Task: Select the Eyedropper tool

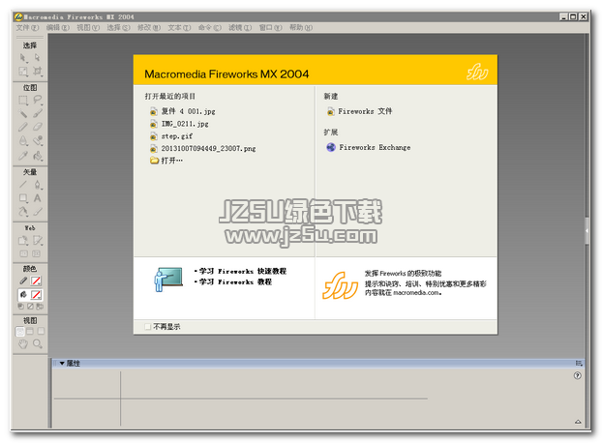Action: click(23, 156)
